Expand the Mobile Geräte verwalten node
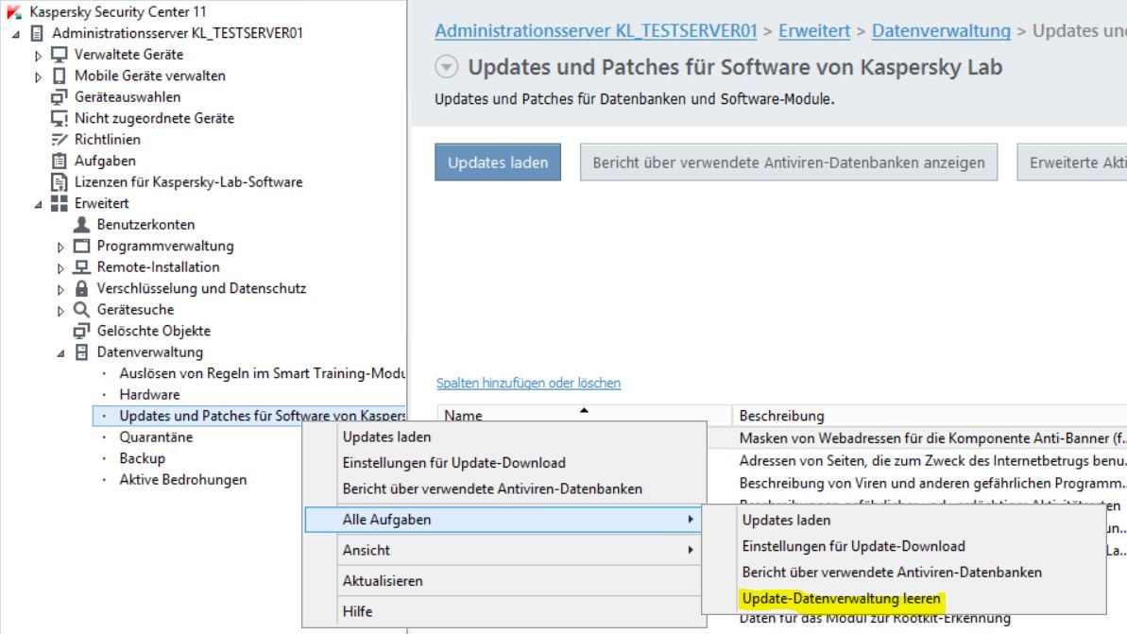Image resolution: width=1127 pixels, height=634 pixels. [x=39, y=77]
